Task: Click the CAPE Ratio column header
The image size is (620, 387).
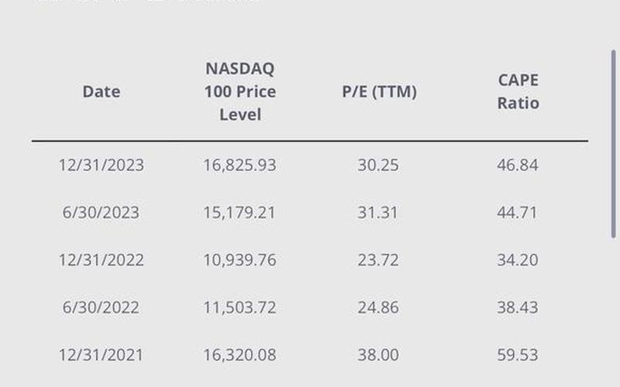Action: 518,91
